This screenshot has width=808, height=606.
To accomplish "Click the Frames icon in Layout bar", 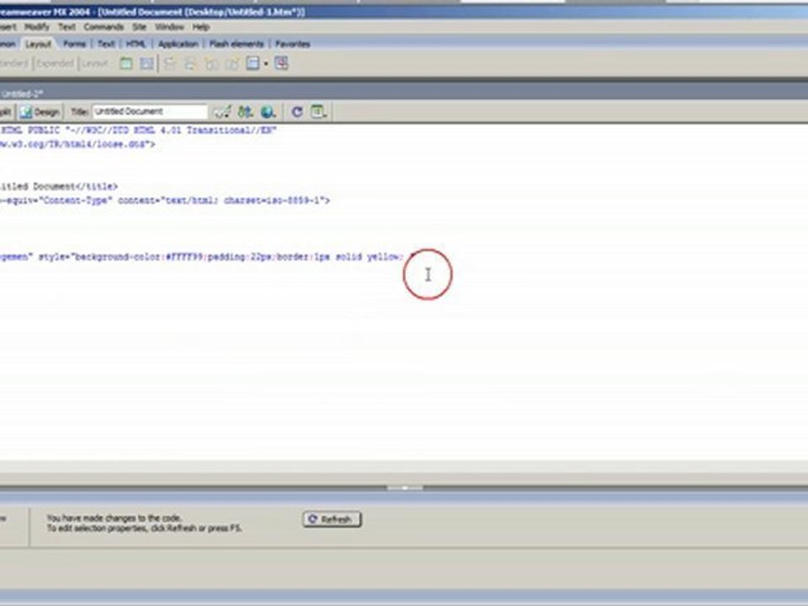I will click(x=252, y=63).
